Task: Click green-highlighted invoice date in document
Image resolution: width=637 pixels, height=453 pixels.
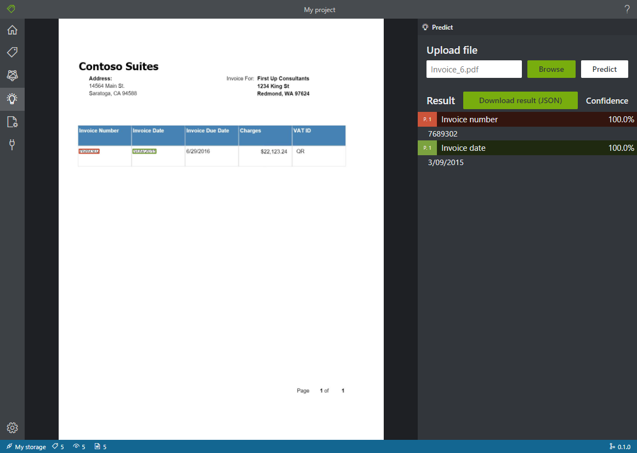Action: pyautogui.click(x=144, y=151)
